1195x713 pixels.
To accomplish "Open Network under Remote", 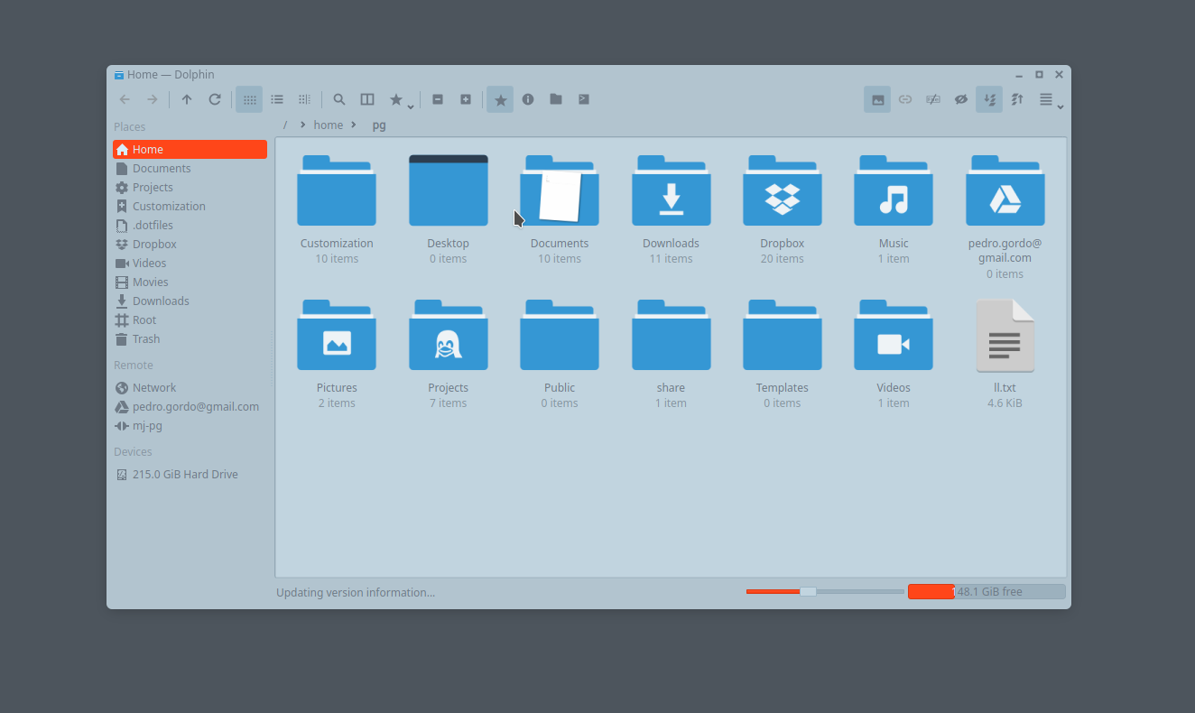I will (x=190, y=388).
